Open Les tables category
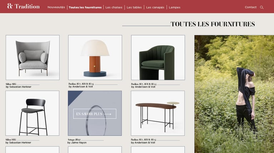The height and width of the screenshot is (153, 274). click(134, 7)
